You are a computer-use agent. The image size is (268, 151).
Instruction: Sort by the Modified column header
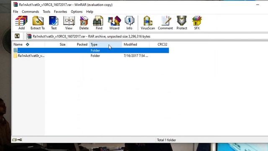point(136,44)
